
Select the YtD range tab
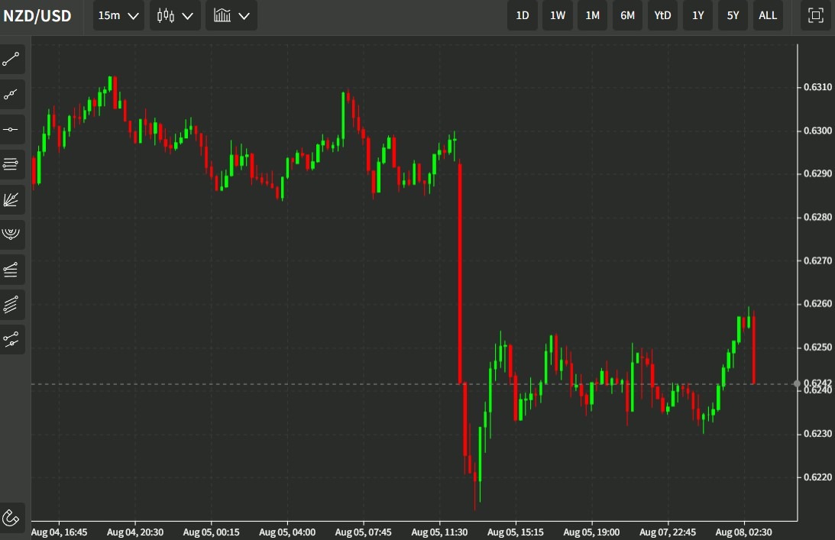coord(662,15)
